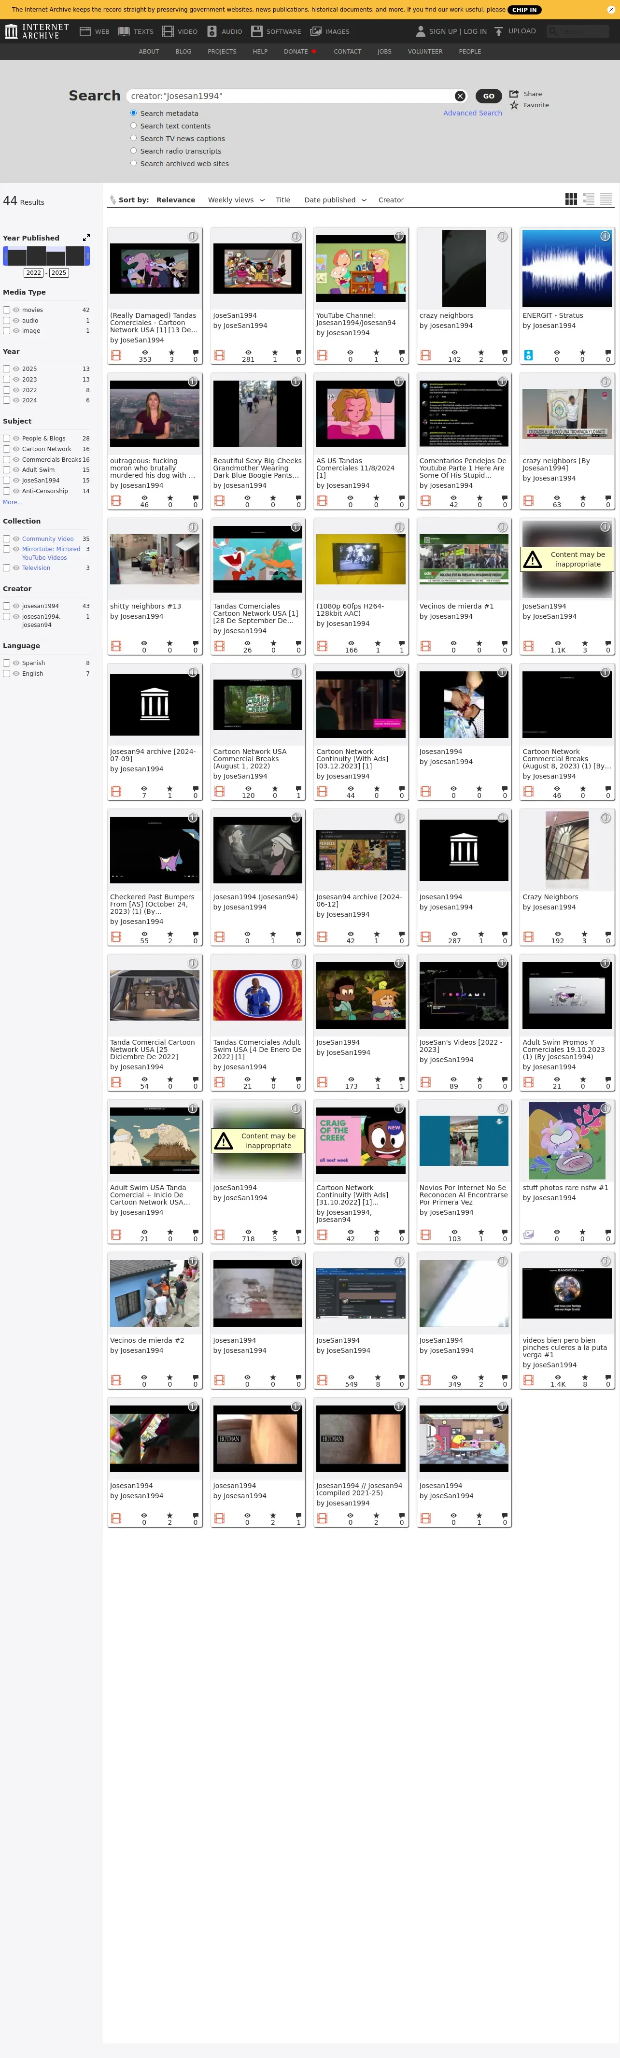Click the Favorite star icon

514,105
